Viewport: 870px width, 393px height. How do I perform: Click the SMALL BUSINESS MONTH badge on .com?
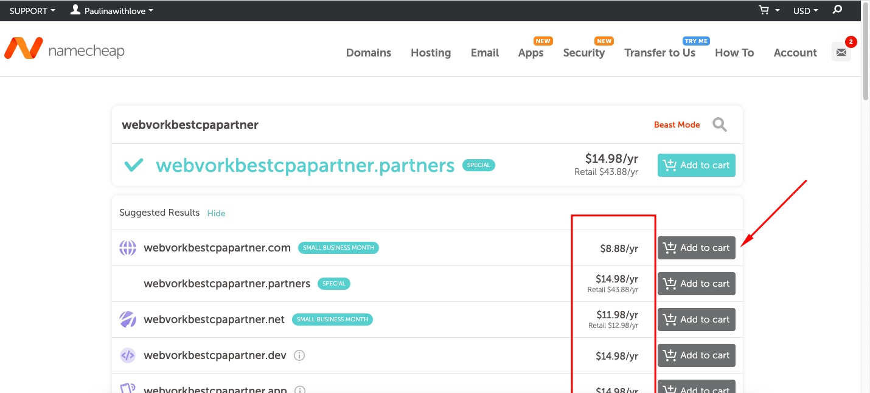tap(338, 248)
